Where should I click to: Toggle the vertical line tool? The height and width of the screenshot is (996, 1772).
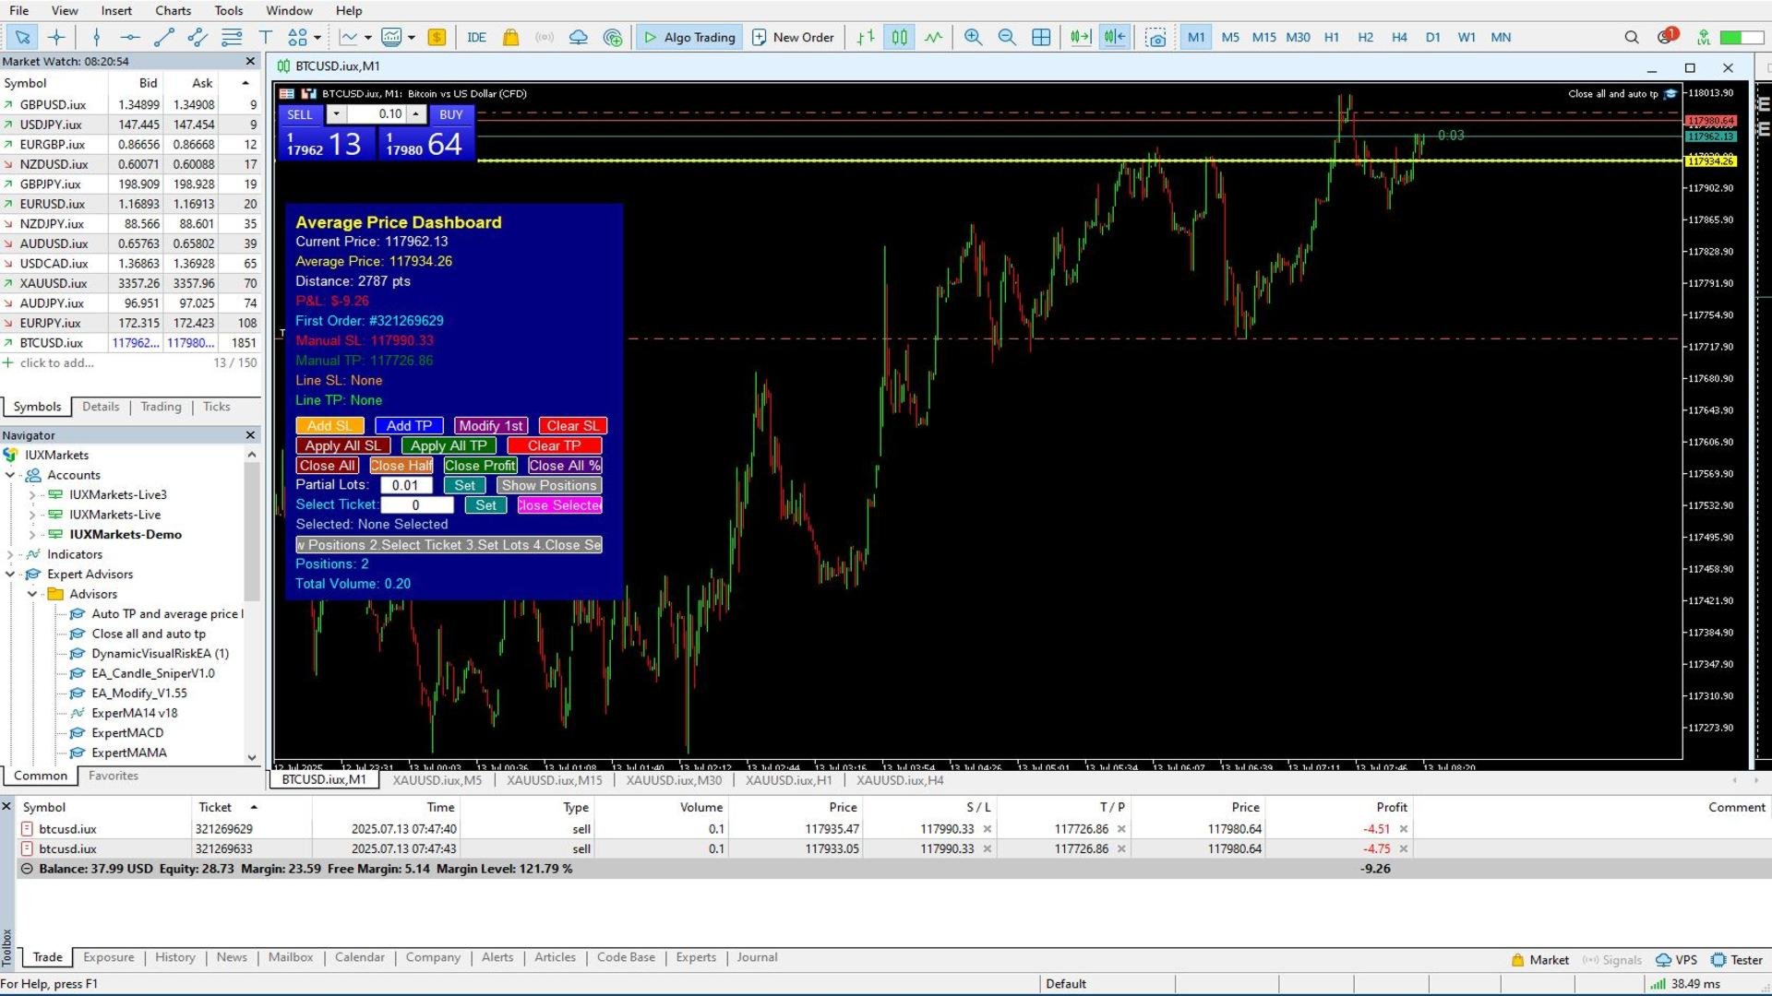[x=95, y=37]
